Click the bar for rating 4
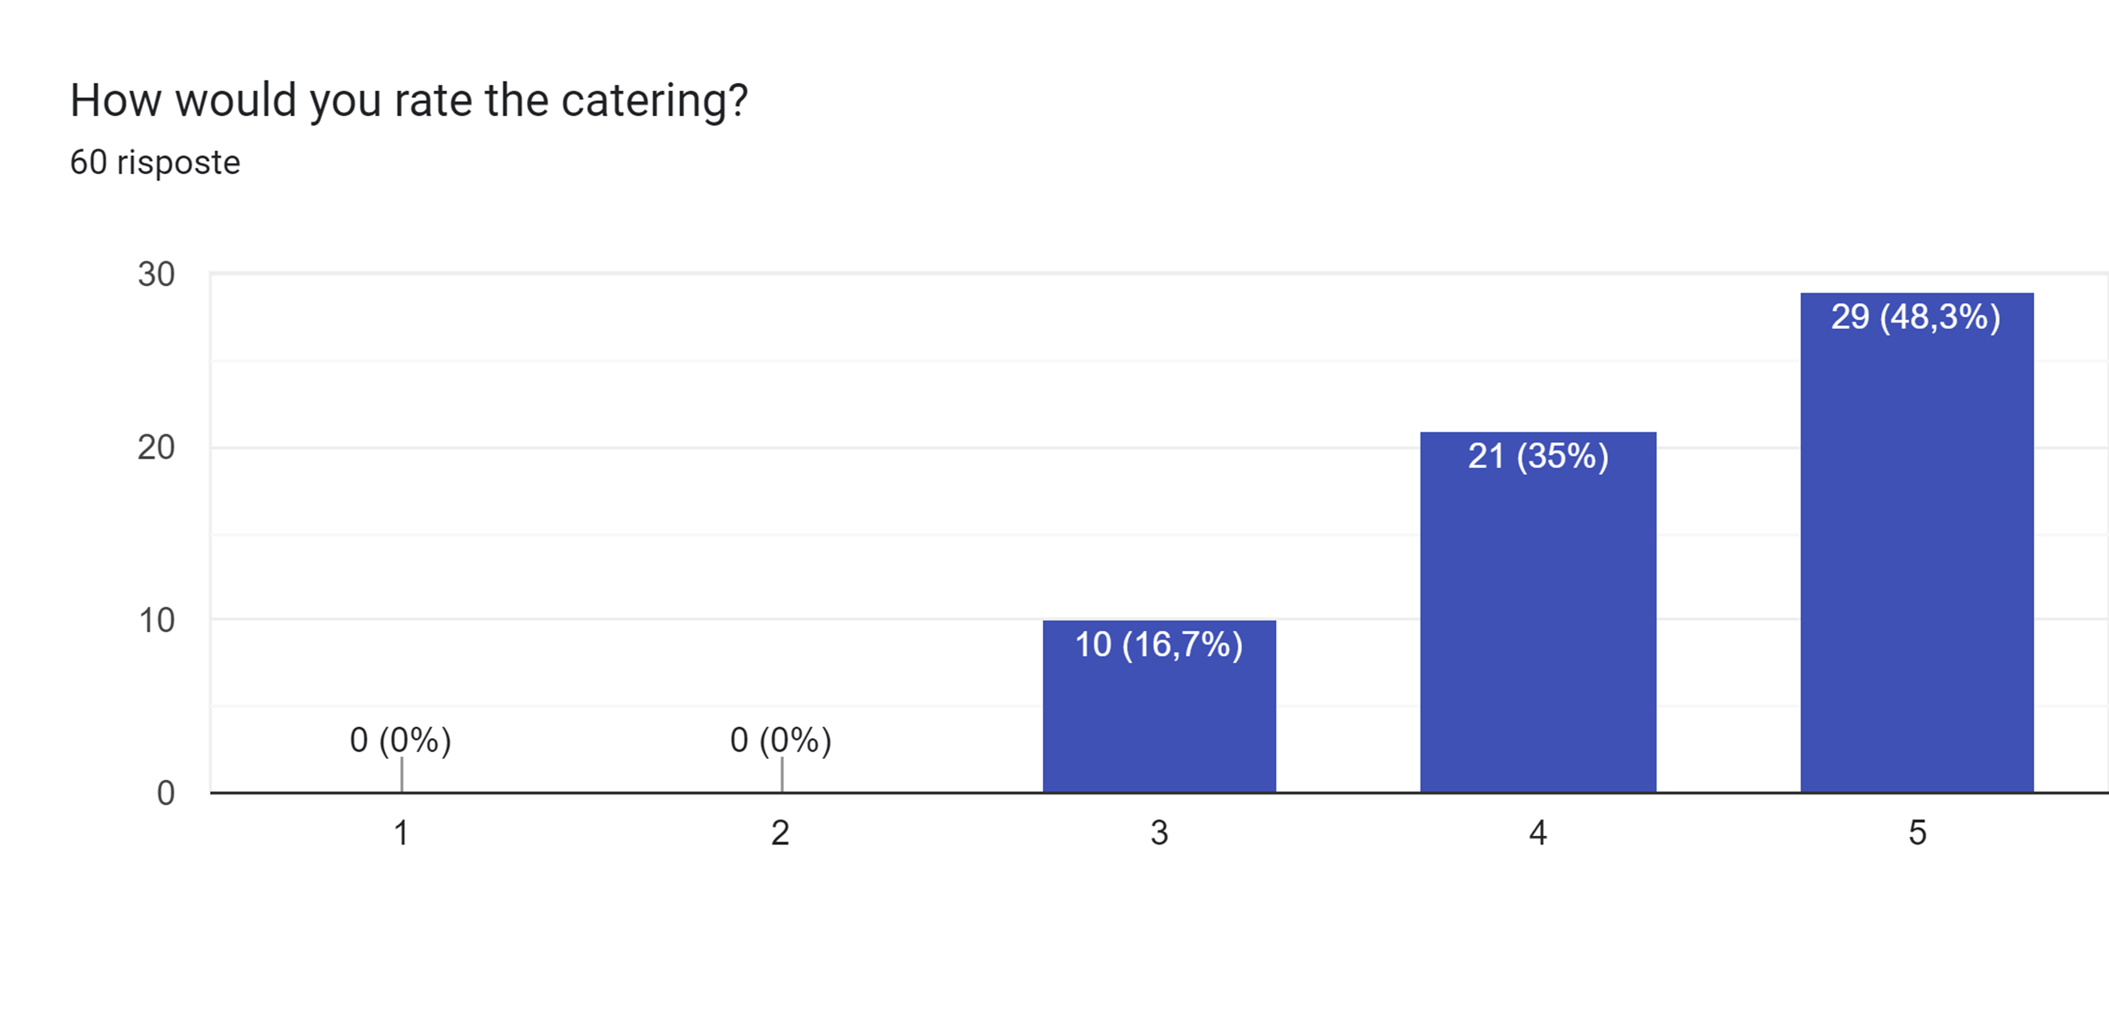 point(1537,612)
